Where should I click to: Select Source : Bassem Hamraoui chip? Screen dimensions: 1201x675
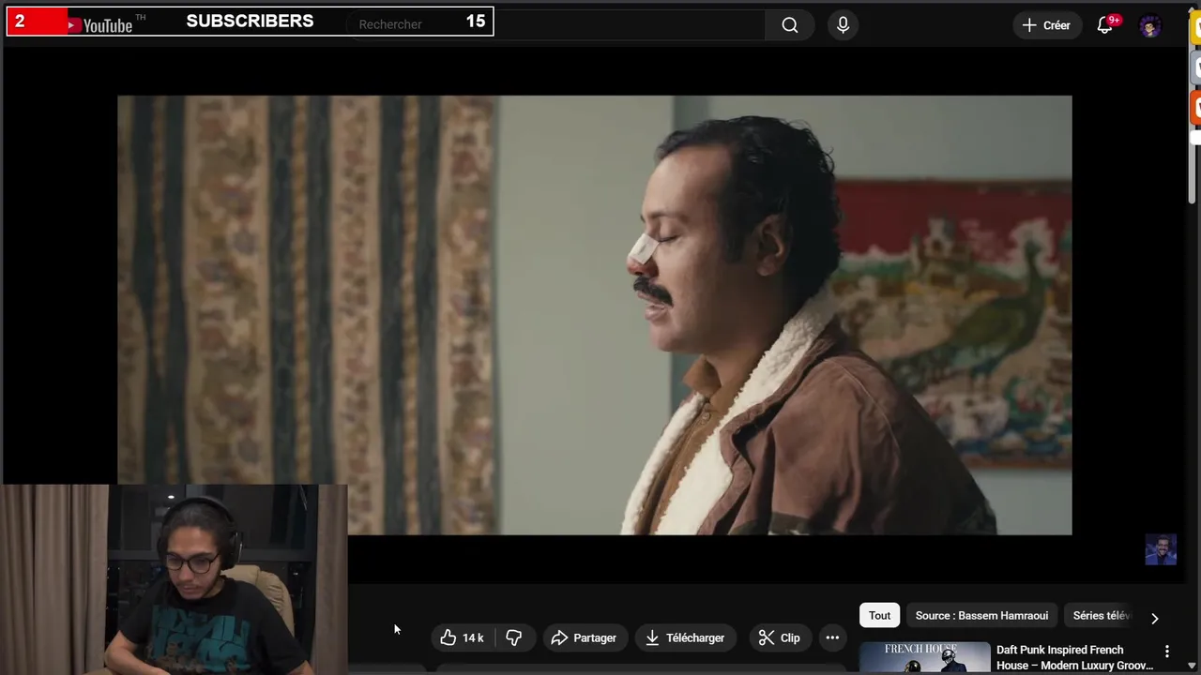981,616
